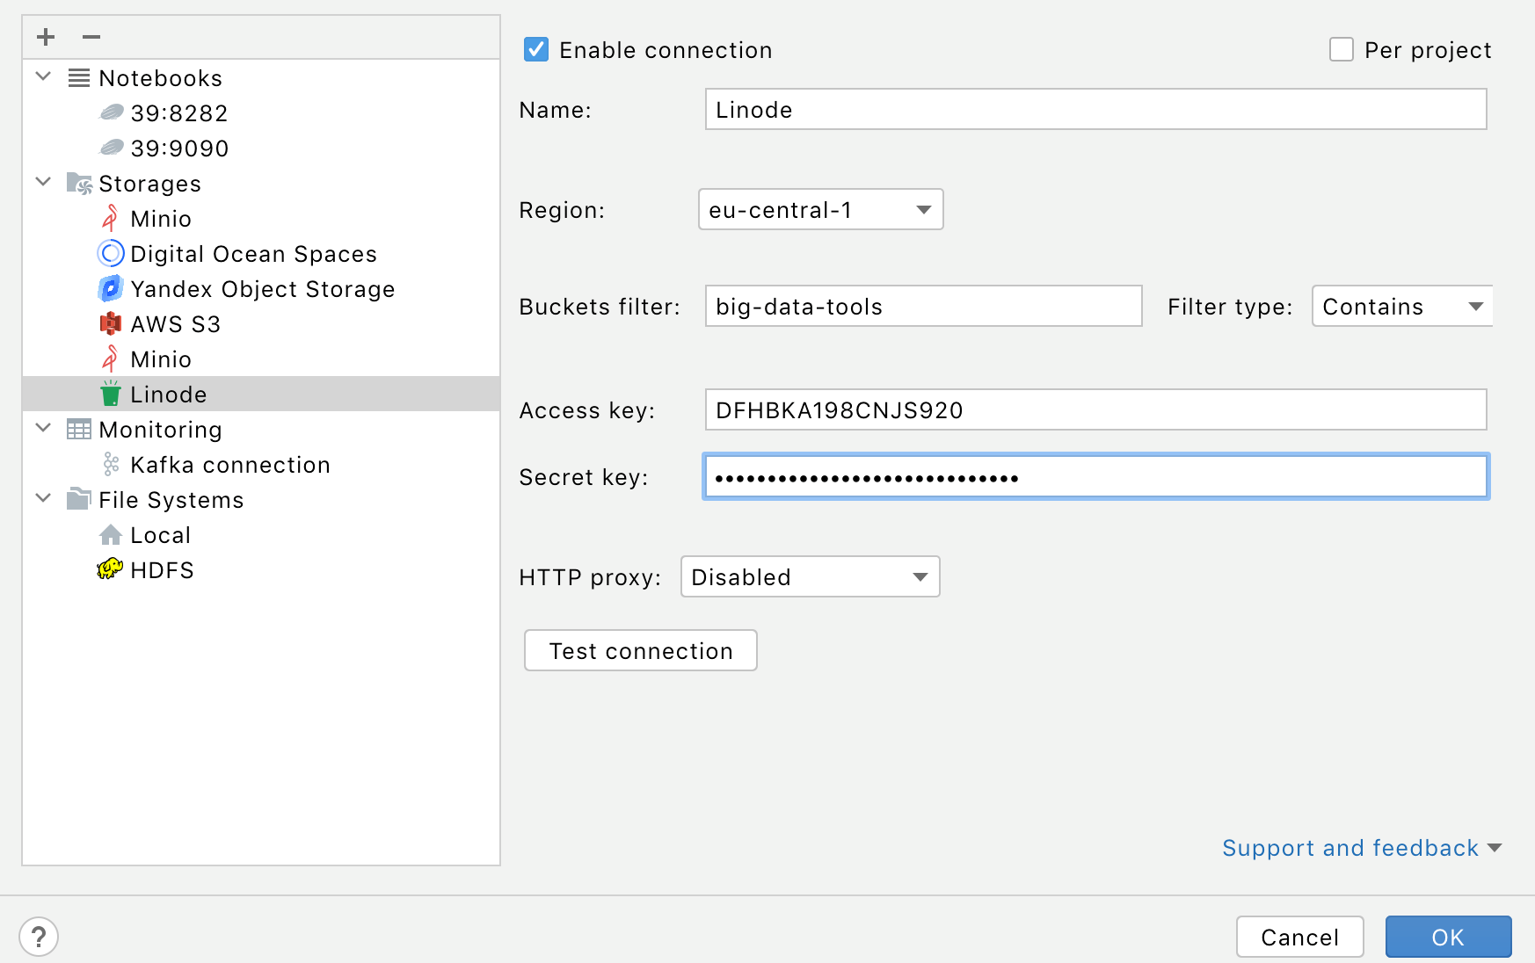Open the help question mark button
1535x963 pixels.
coord(39,937)
